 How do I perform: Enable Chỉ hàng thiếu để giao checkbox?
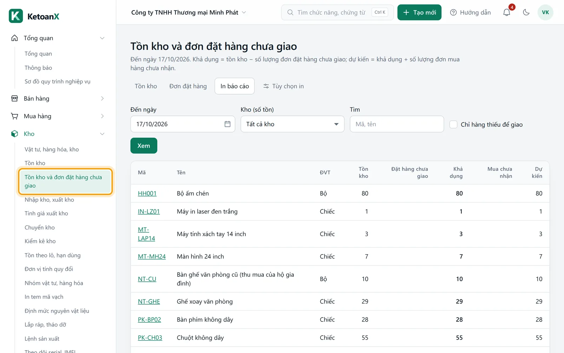(x=453, y=124)
